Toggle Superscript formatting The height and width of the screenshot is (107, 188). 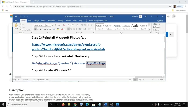coord(50,29)
